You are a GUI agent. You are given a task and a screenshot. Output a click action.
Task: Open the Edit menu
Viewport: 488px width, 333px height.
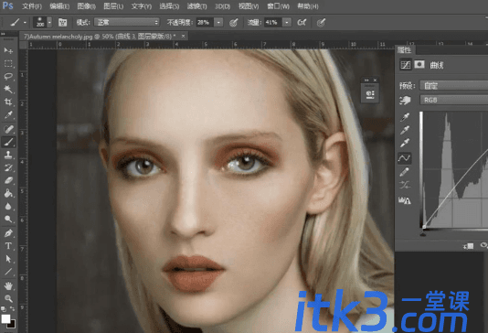point(59,6)
